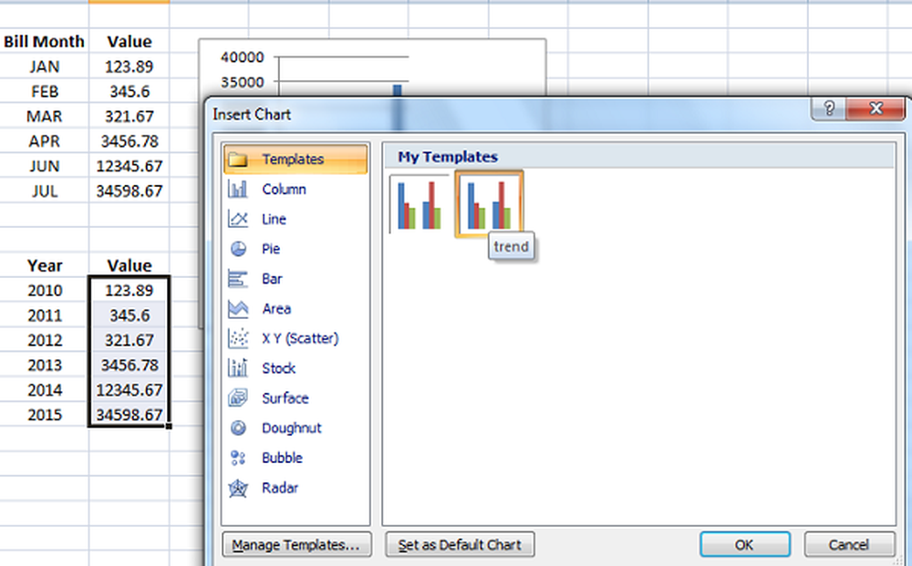Pick the Bubble chart icon
This screenshot has height=566, width=912.
(x=239, y=458)
